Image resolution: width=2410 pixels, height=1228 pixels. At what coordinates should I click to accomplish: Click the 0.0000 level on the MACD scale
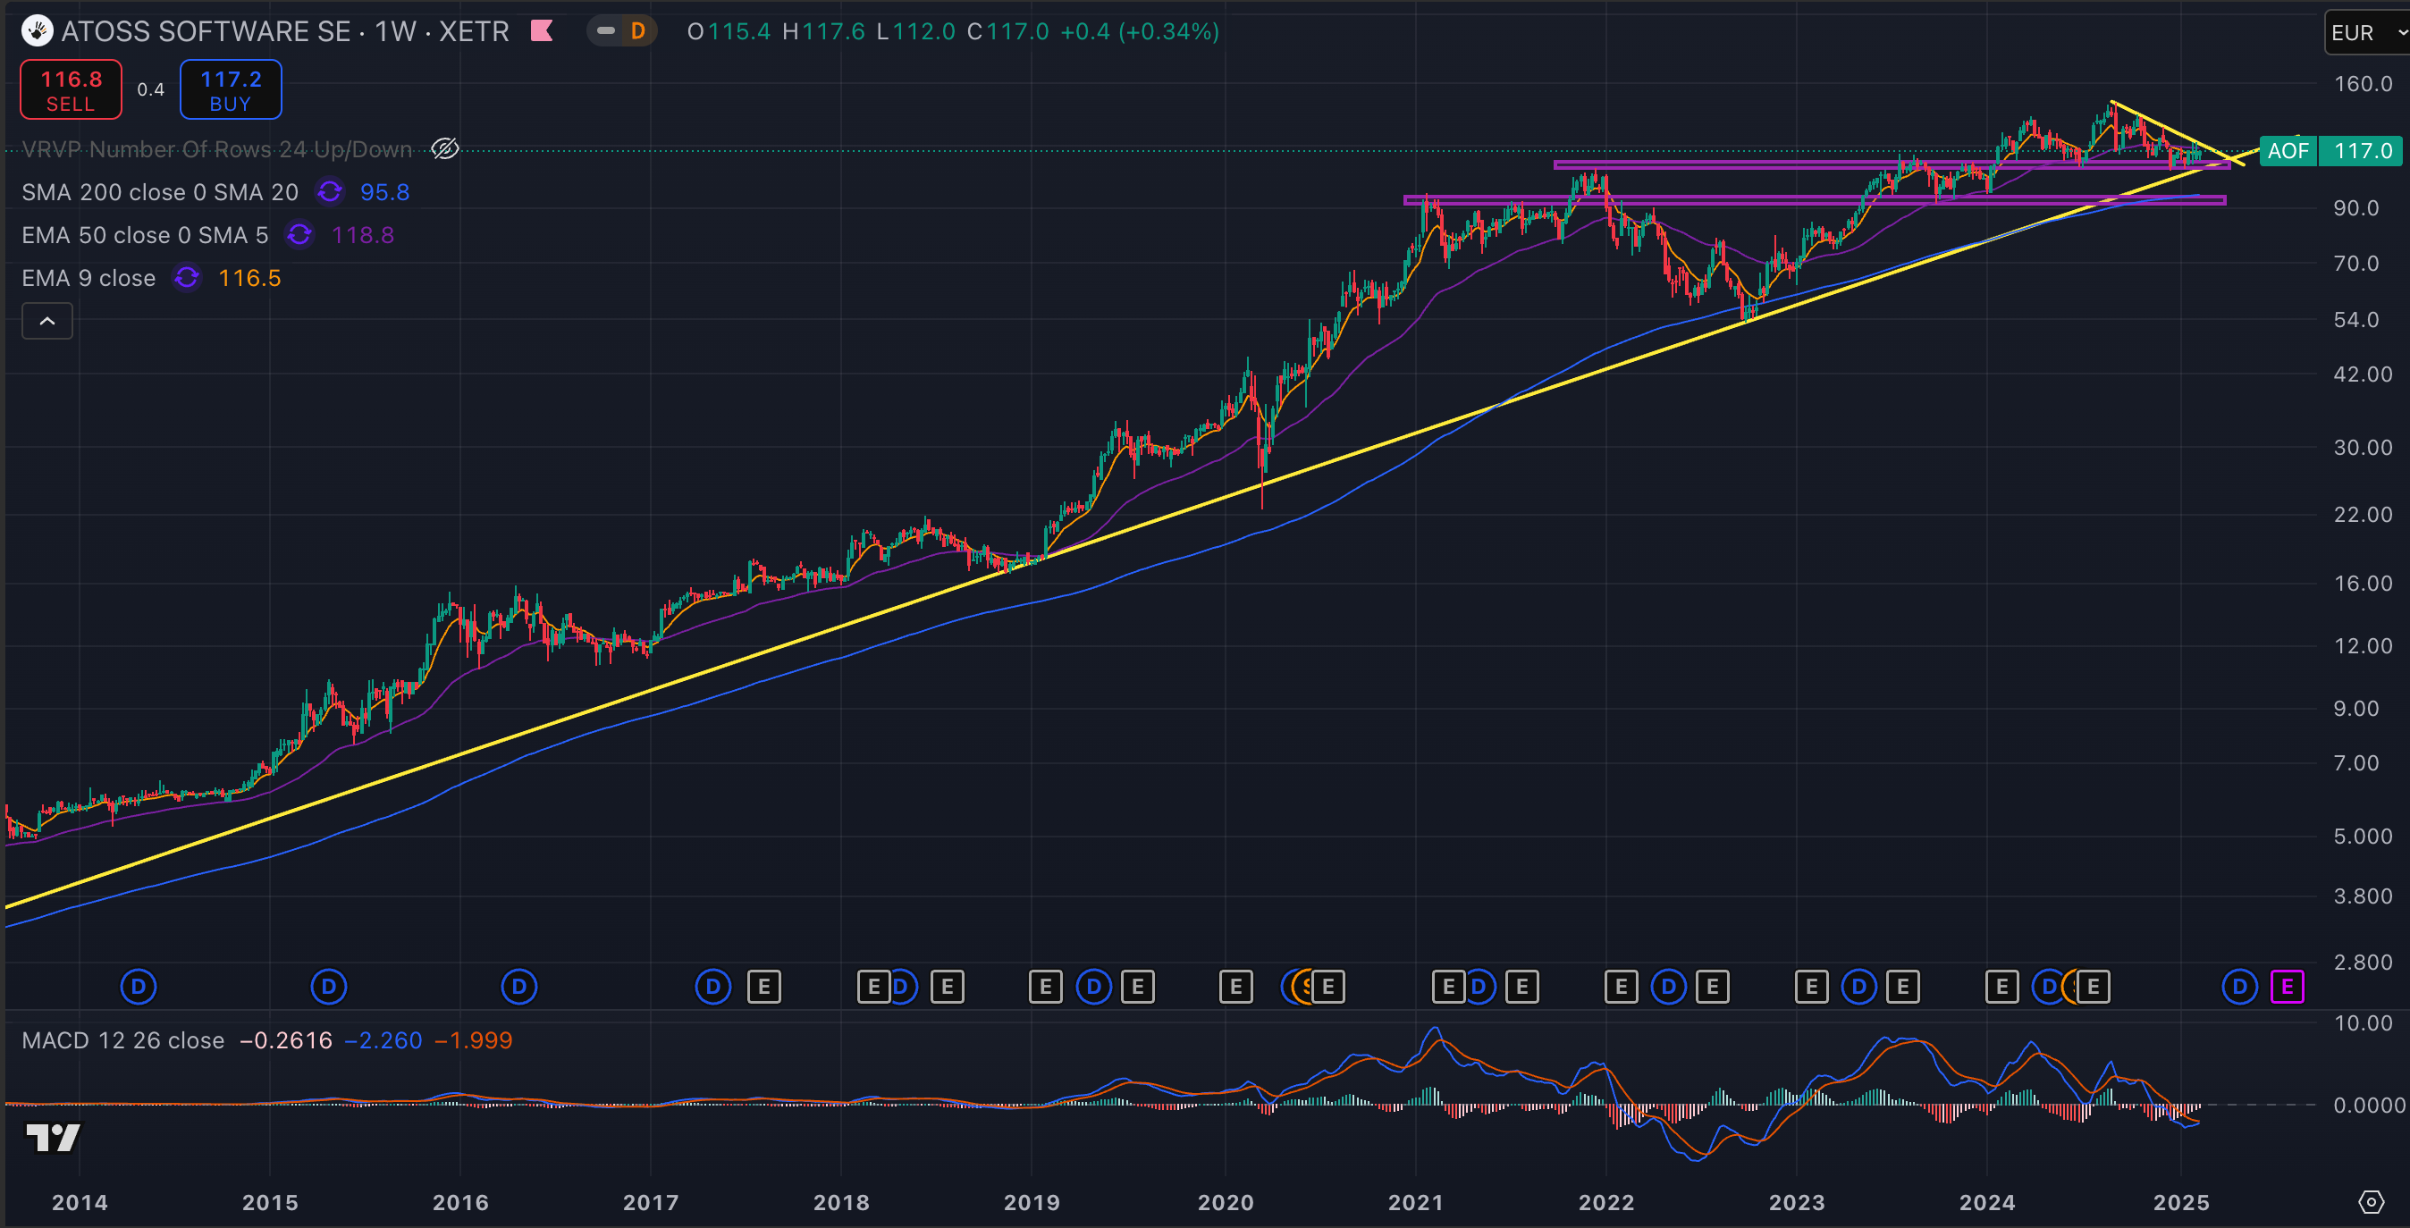pyautogui.click(x=2369, y=1106)
